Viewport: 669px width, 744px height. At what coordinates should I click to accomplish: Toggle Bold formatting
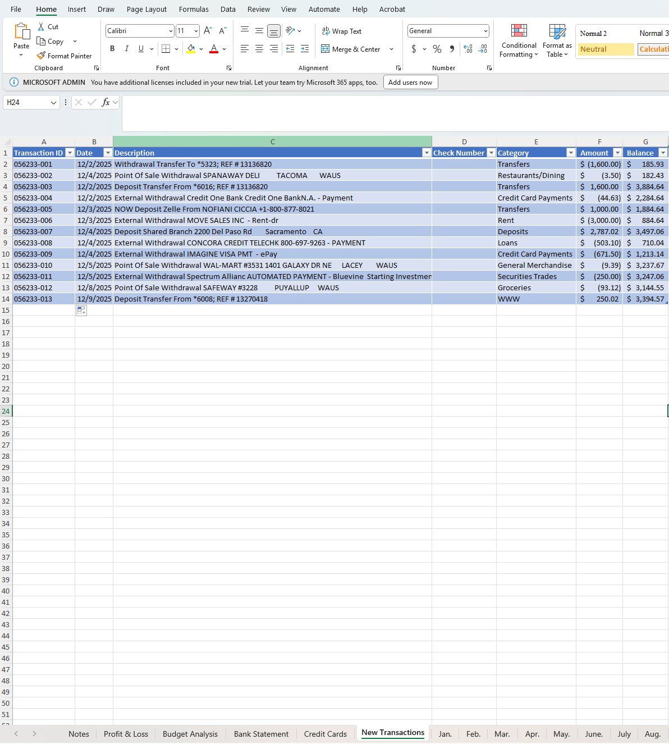tap(112, 49)
